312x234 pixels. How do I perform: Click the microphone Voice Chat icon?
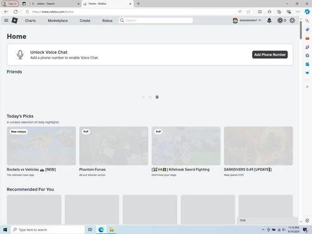pos(20,55)
